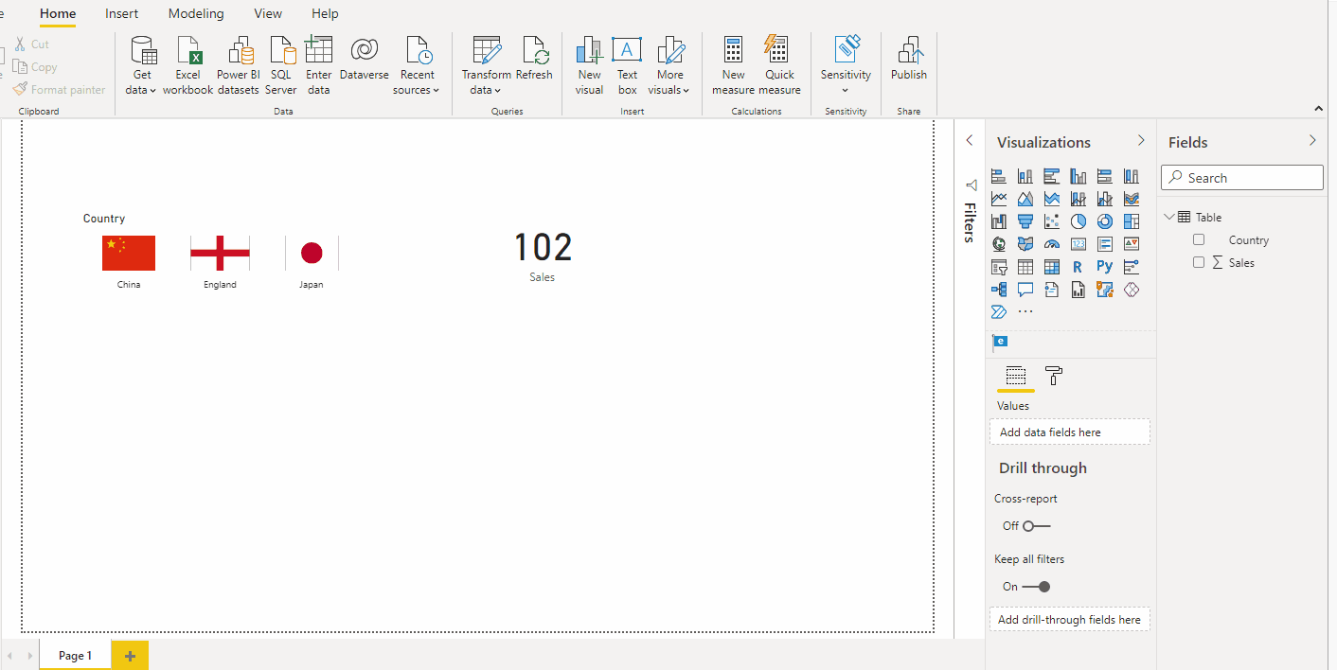Choose the Power Apps visual
This screenshot has height=670, width=1337.
(x=1132, y=290)
